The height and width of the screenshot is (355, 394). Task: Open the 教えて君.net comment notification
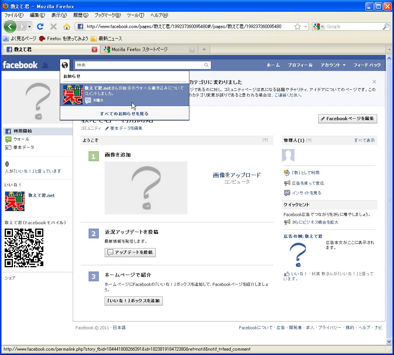(125, 95)
